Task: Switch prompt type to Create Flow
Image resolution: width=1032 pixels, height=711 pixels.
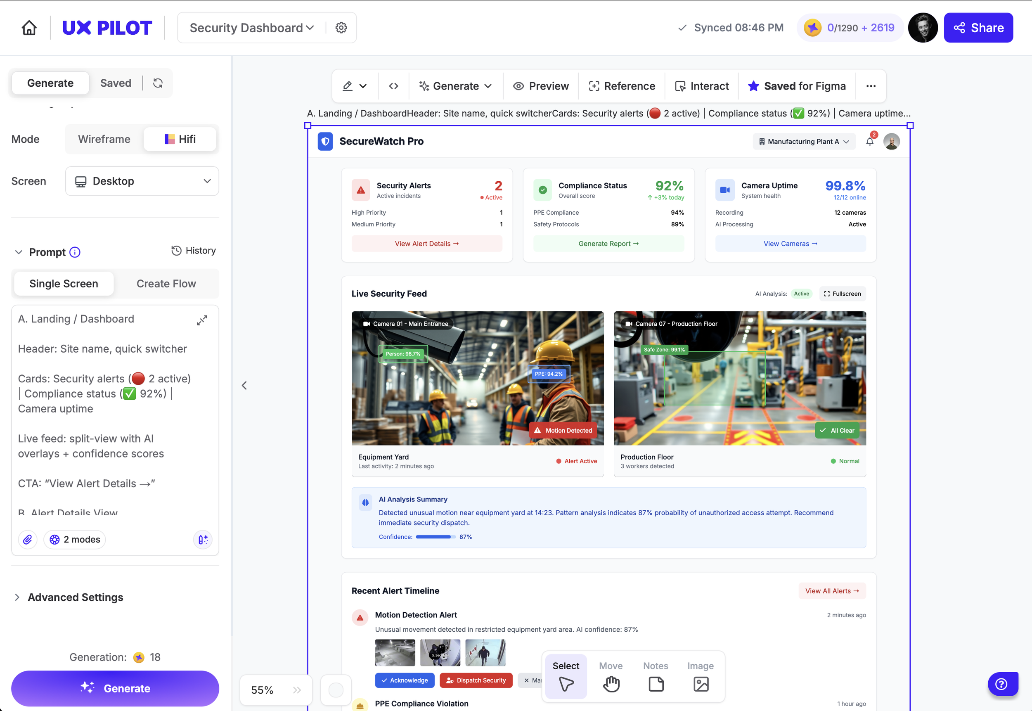Action: pyautogui.click(x=166, y=284)
